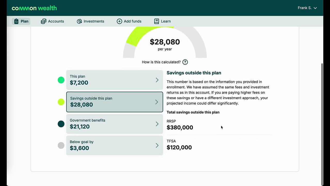Image resolution: width=330 pixels, height=186 pixels.
Task: Click the green dot beside This plan
Action: pyautogui.click(x=61, y=80)
